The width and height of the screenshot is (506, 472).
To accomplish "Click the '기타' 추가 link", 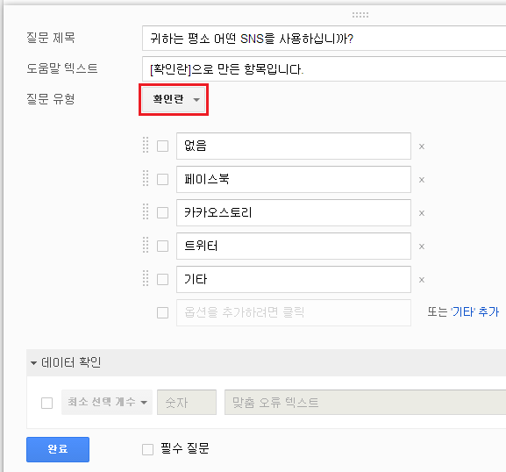I will (474, 311).
